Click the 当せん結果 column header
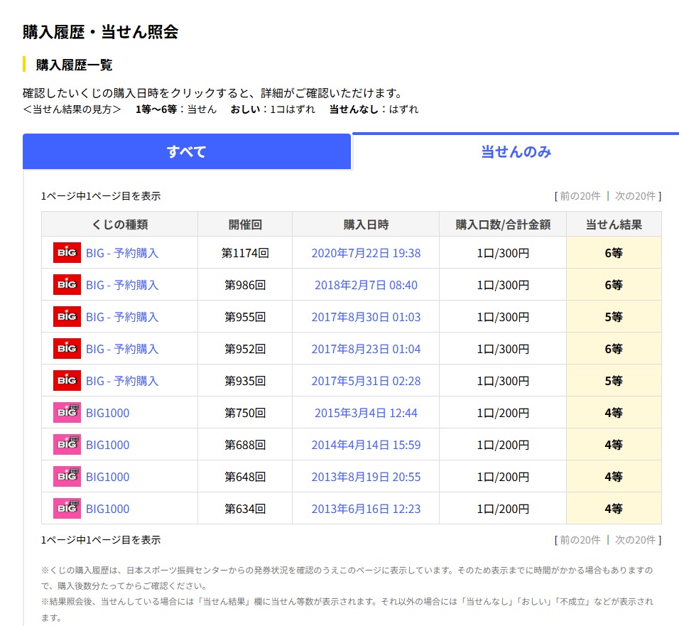 pos(614,225)
